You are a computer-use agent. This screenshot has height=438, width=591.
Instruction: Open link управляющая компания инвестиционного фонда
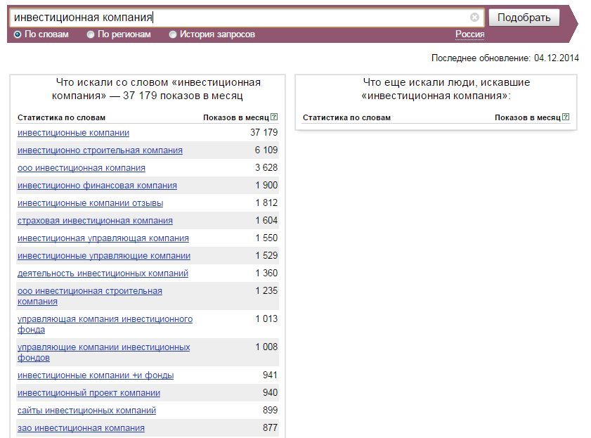(105, 324)
